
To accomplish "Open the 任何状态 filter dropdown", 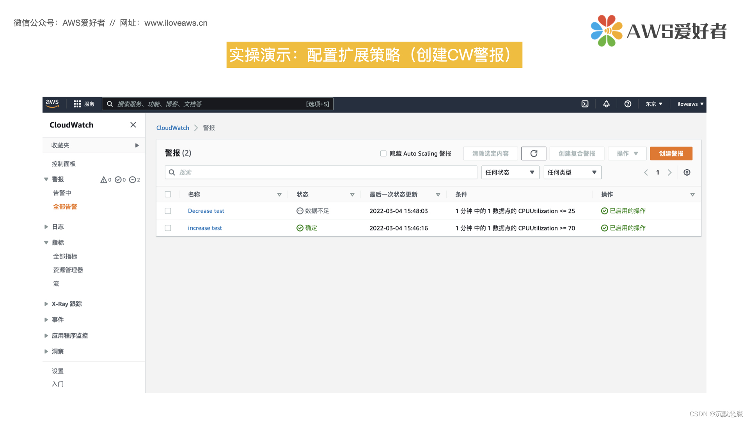I will click(510, 172).
